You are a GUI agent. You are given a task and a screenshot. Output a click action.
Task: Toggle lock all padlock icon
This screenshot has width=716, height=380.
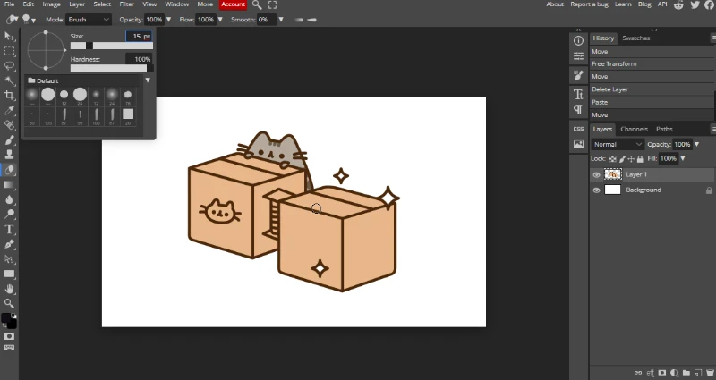pyautogui.click(x=640, y=159)
